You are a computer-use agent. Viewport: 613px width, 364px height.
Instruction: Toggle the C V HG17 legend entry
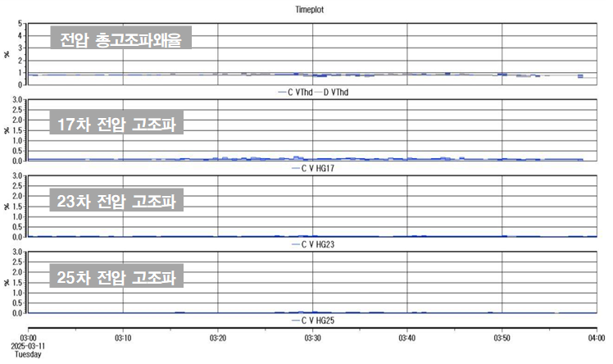[x=313, y=168]
